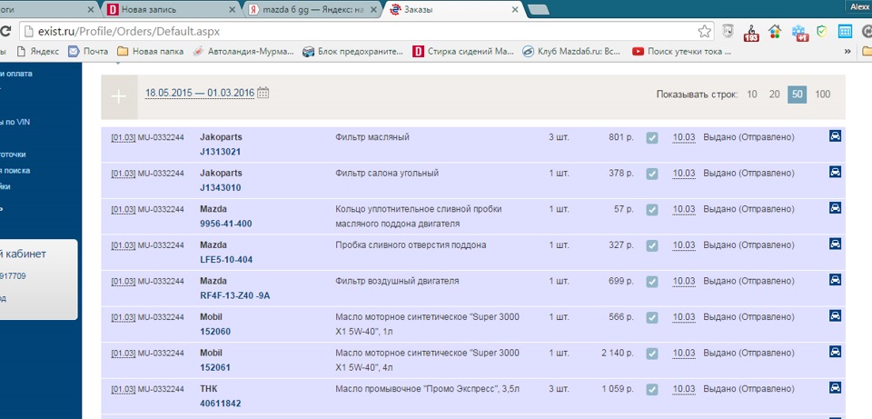The height and width of the screenshot is (419, 872).
Task: Open car icon for Фильтр масляный row
Action: (x=835, y=135)
